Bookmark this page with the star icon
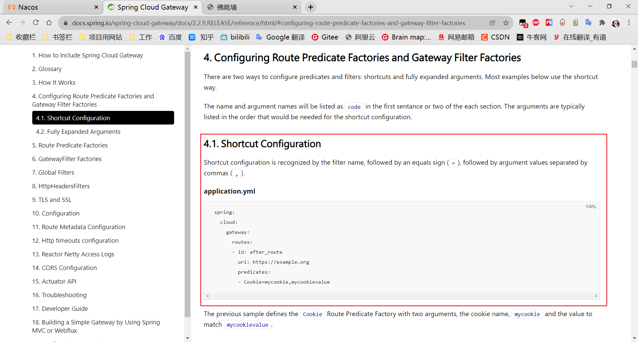 pyautogui.click(x=506, y=23)
